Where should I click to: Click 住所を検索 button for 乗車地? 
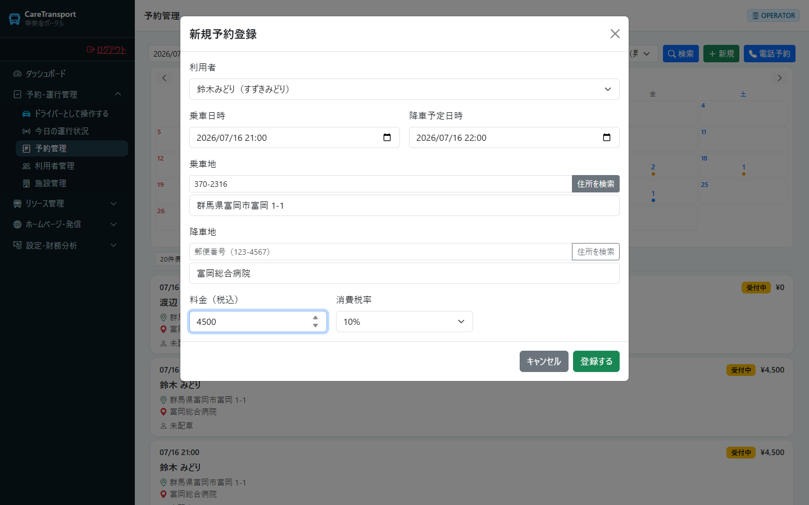pyautogui.click(x=596, y=184)
